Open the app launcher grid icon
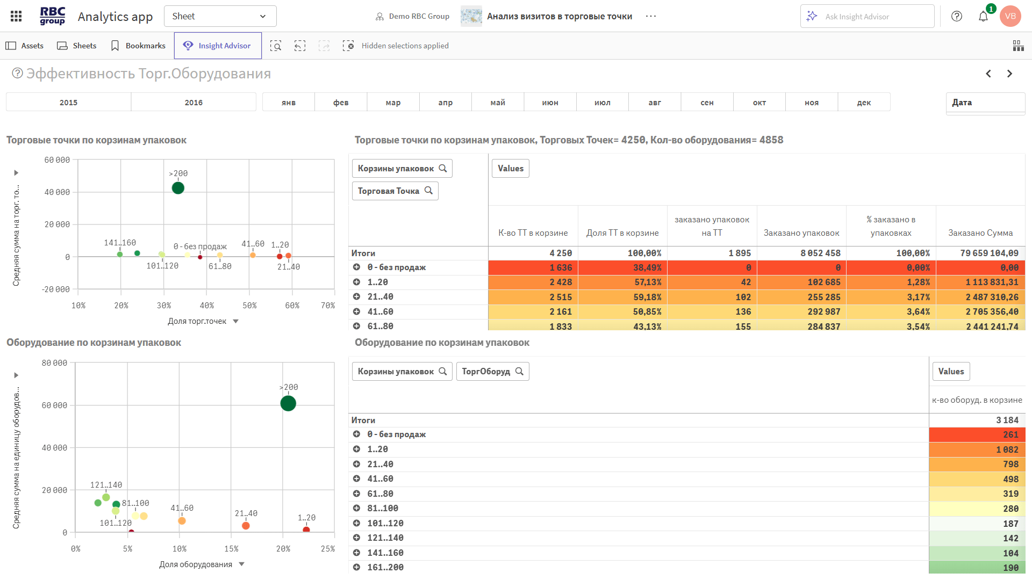The image size is (1032, 580). point(16,16)
